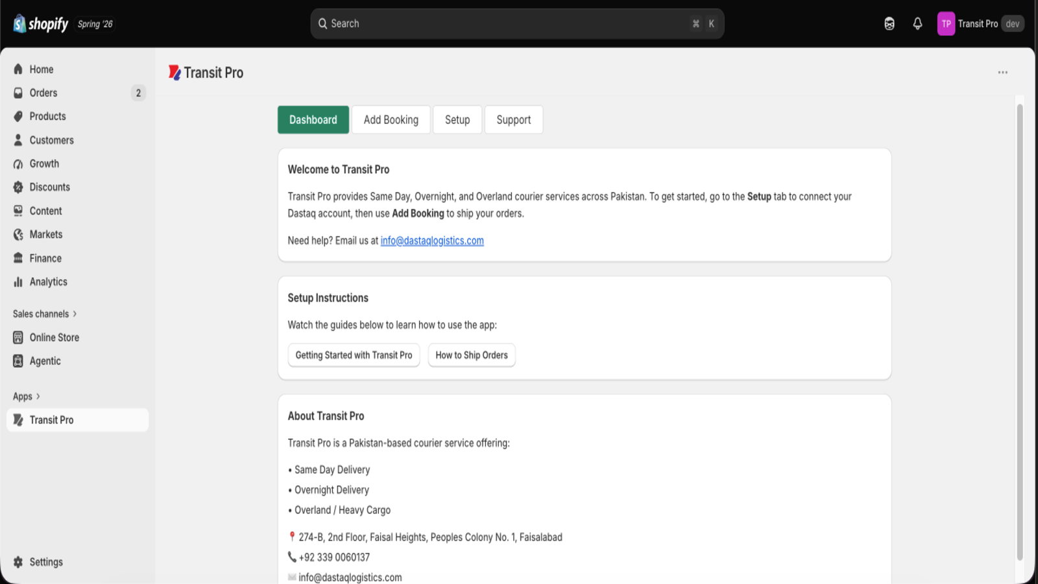Click the Home house icon
This screenshot has width=1038, height=584.
point(18,69)
